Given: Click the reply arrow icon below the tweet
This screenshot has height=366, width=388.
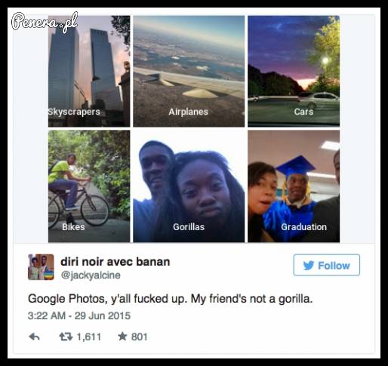Looking at the screenshot, I should point(34,337).
